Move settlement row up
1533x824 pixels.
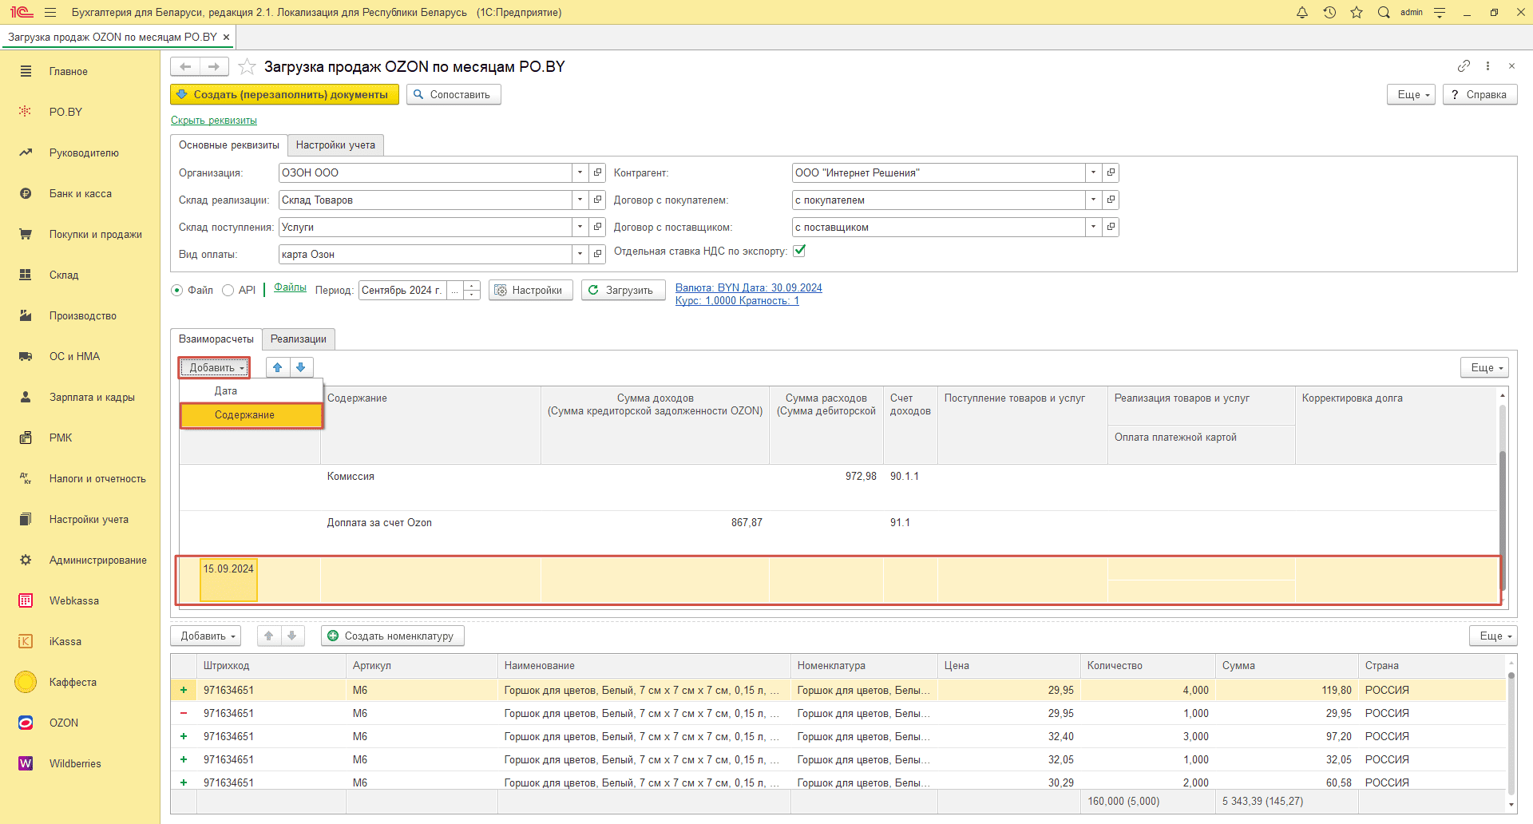[278, 367]
